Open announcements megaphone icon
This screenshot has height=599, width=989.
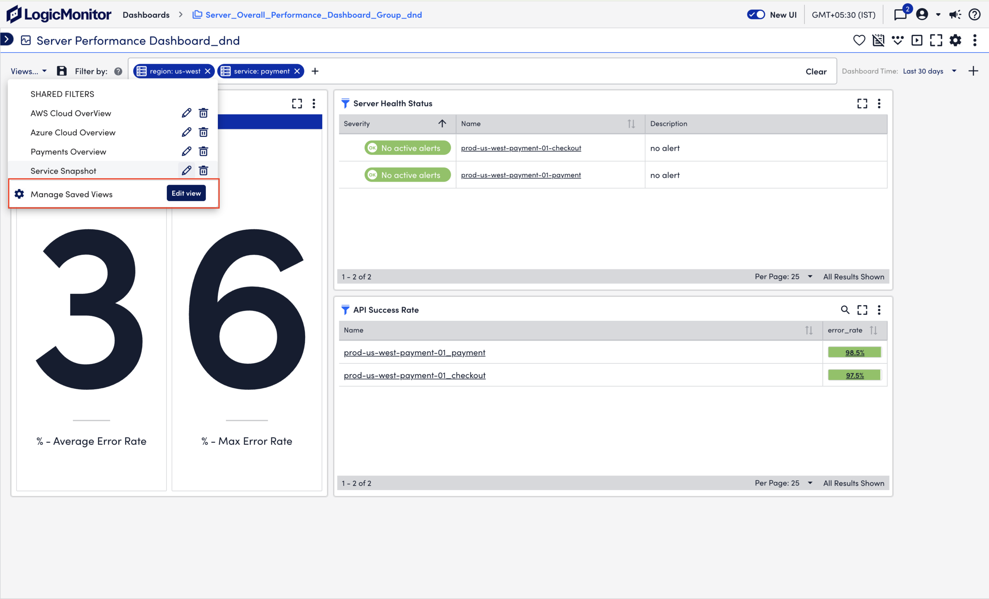pos(955,15)
